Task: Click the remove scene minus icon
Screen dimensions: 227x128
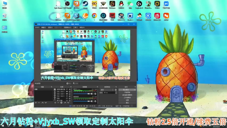Action: (39, 103)
